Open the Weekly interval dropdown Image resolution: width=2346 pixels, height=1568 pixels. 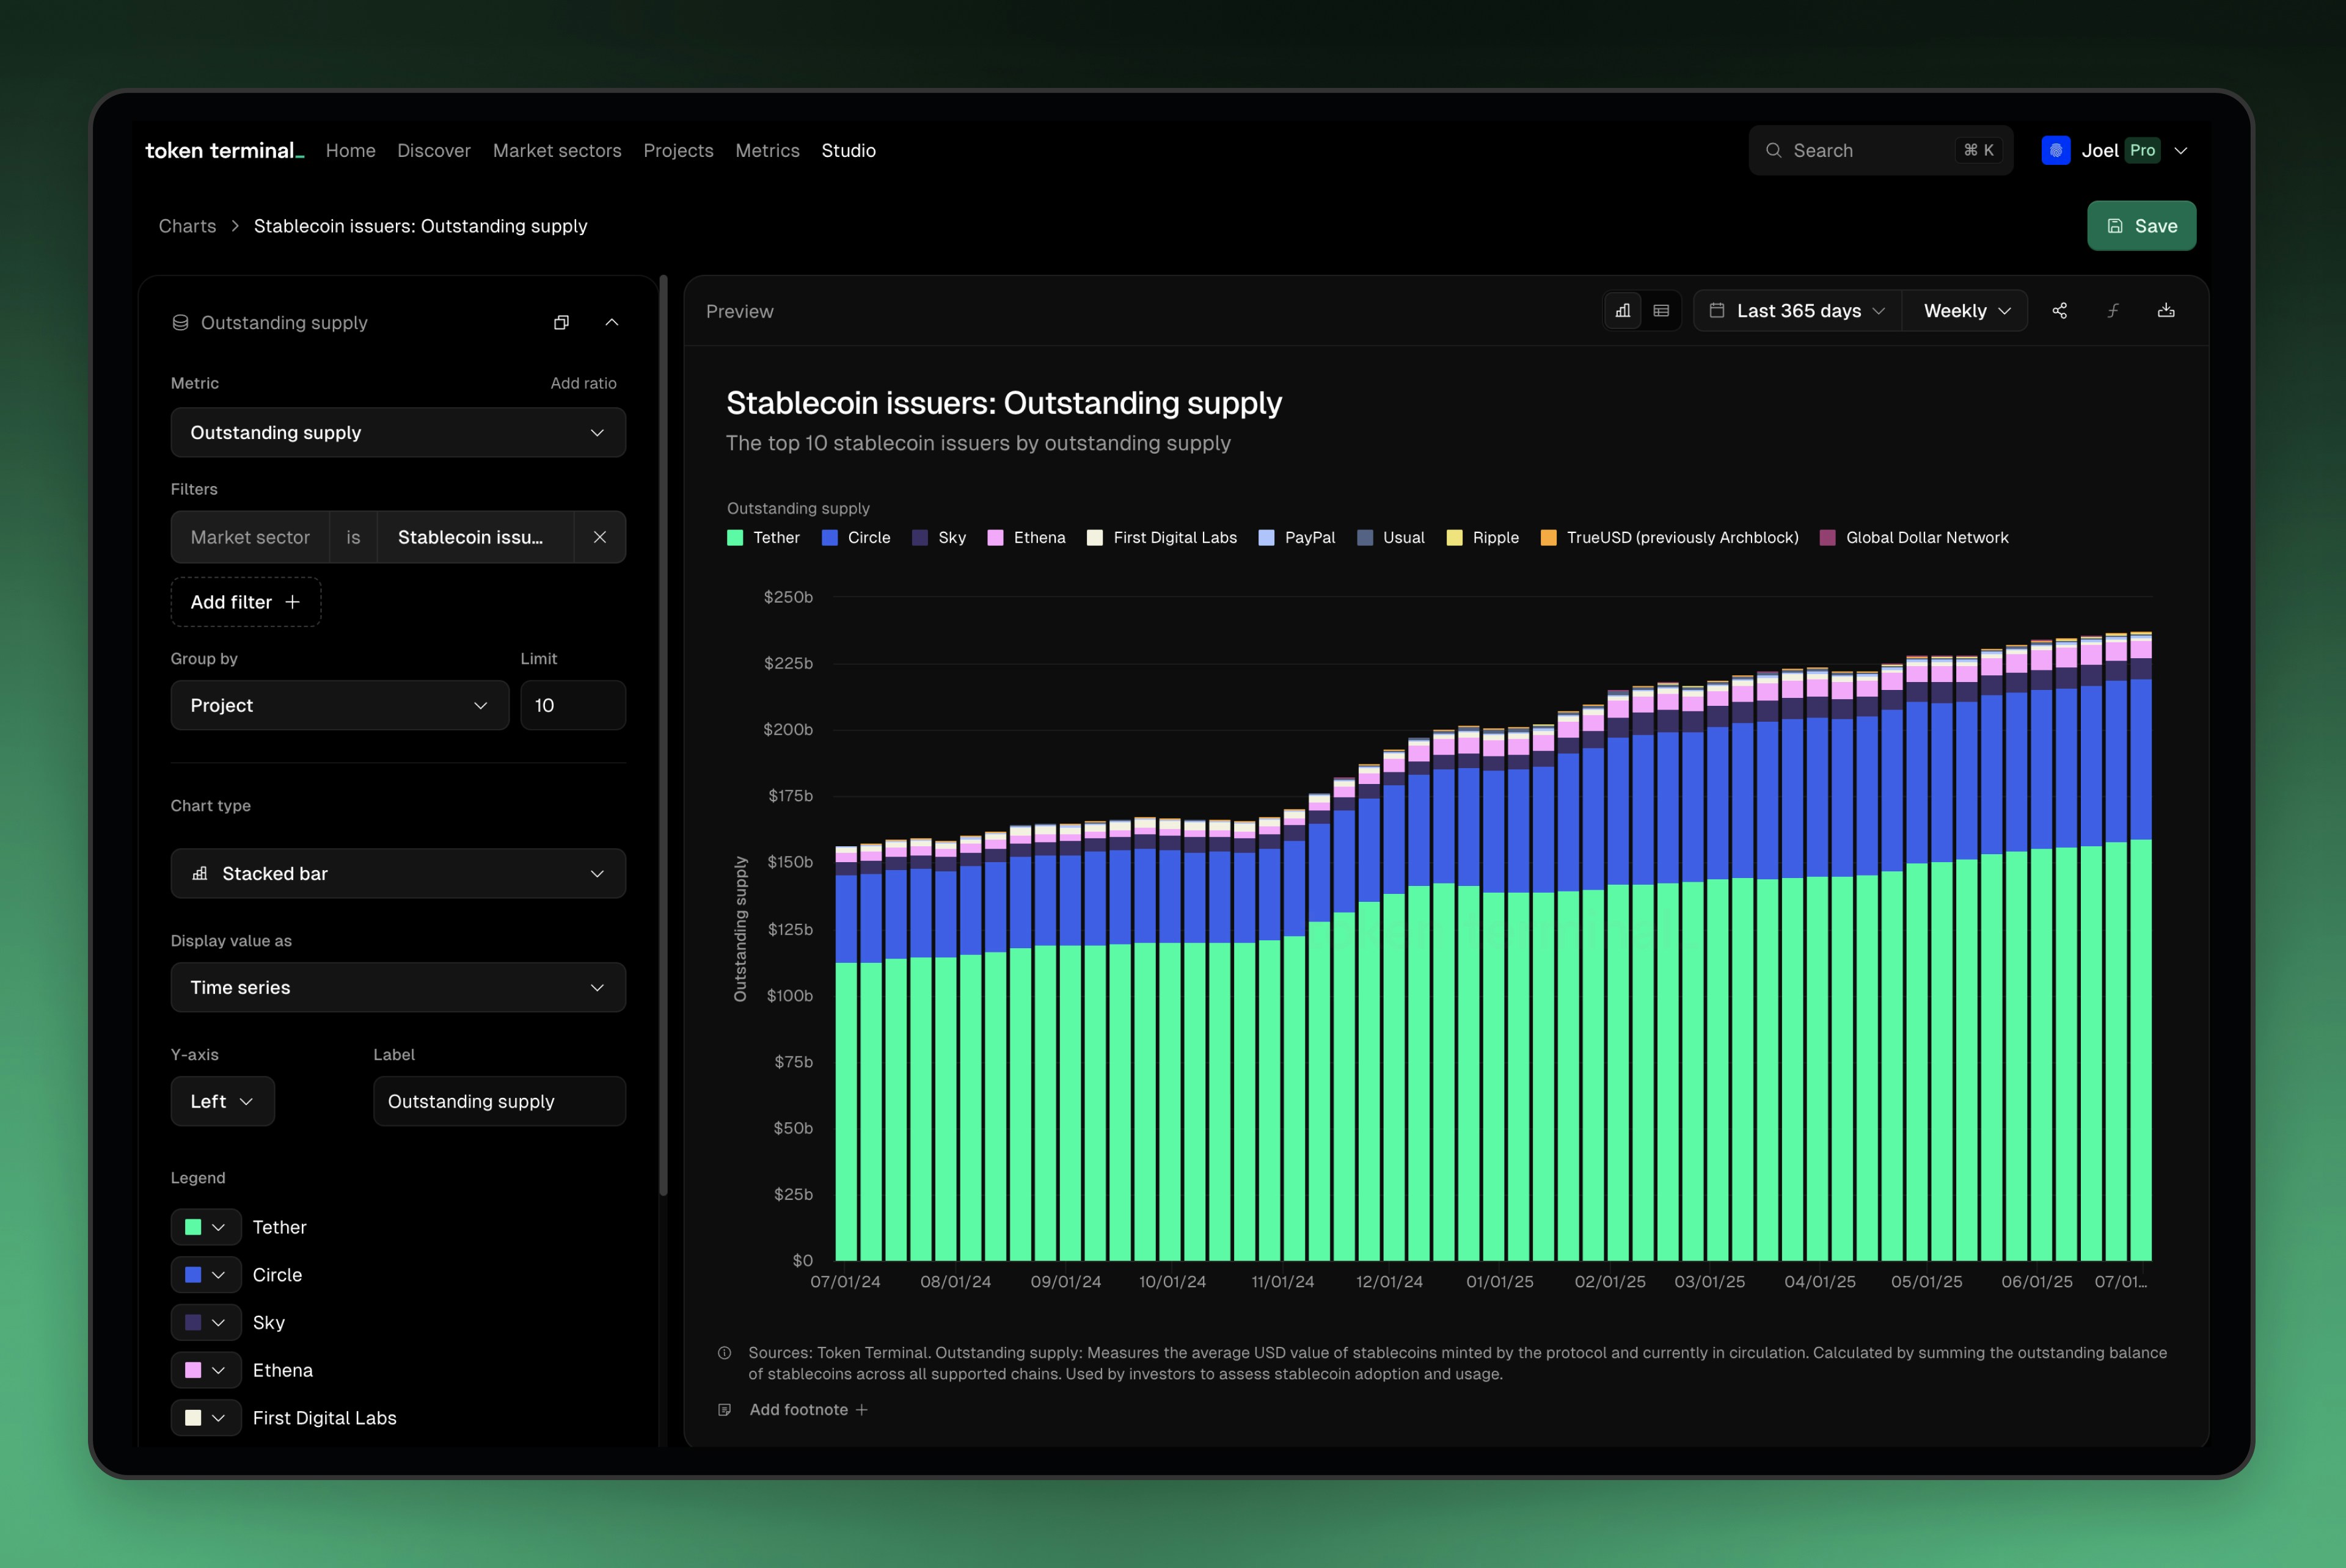(x=1965, y=311)
